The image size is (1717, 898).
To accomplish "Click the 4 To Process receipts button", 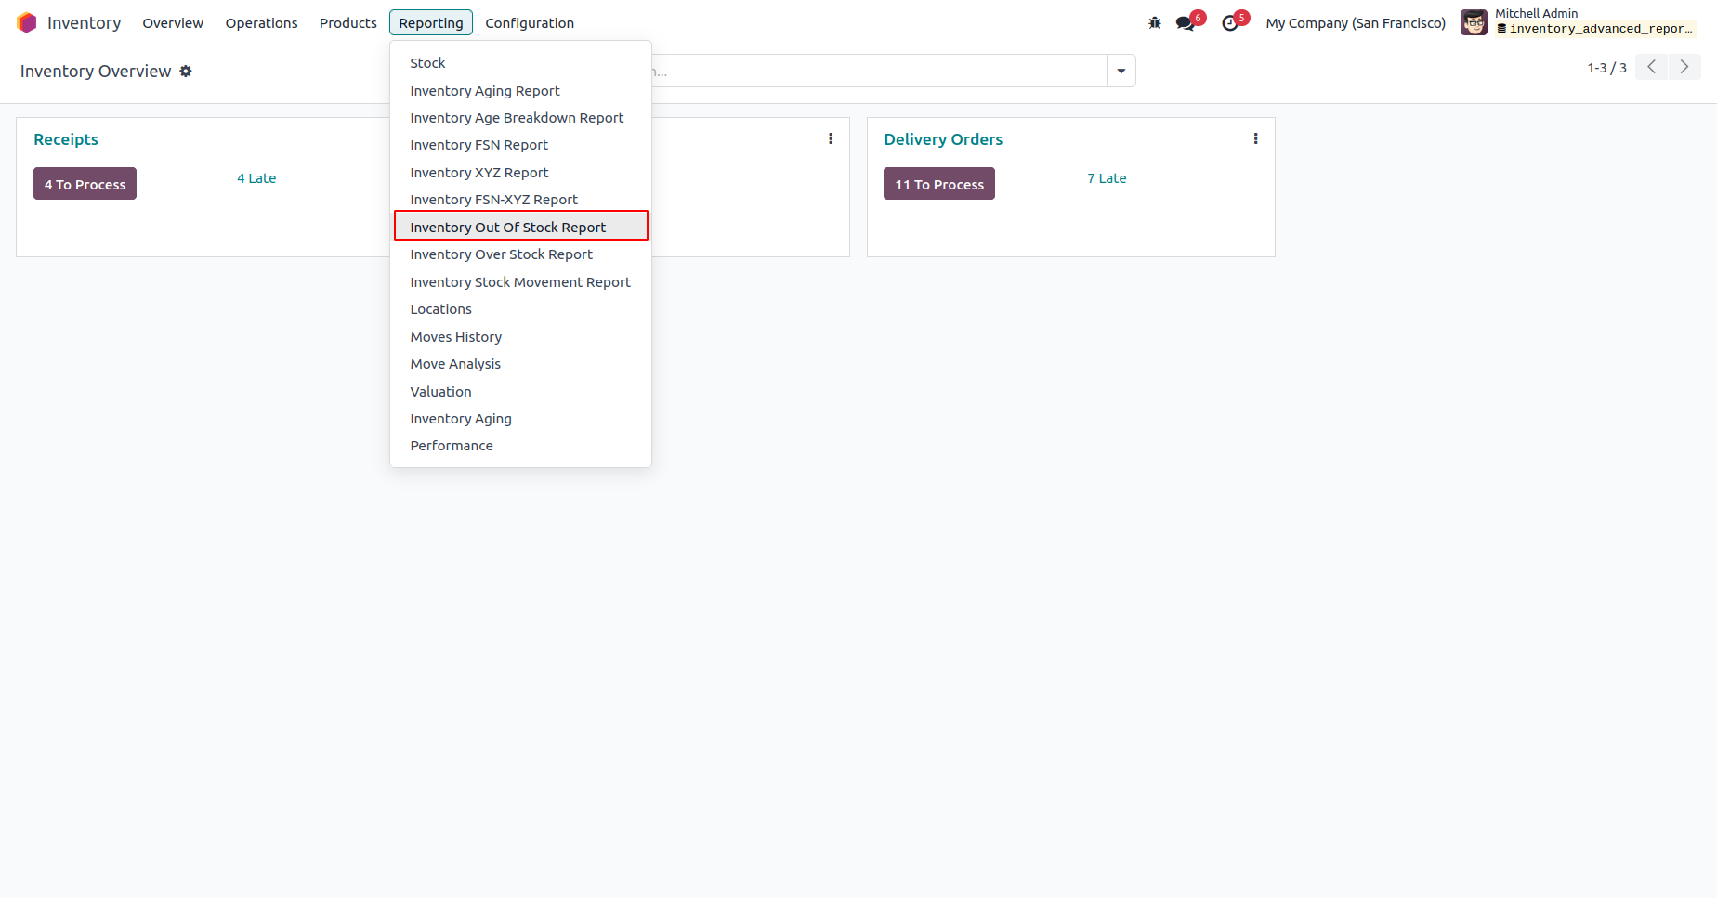I will [x=85, y=184].
